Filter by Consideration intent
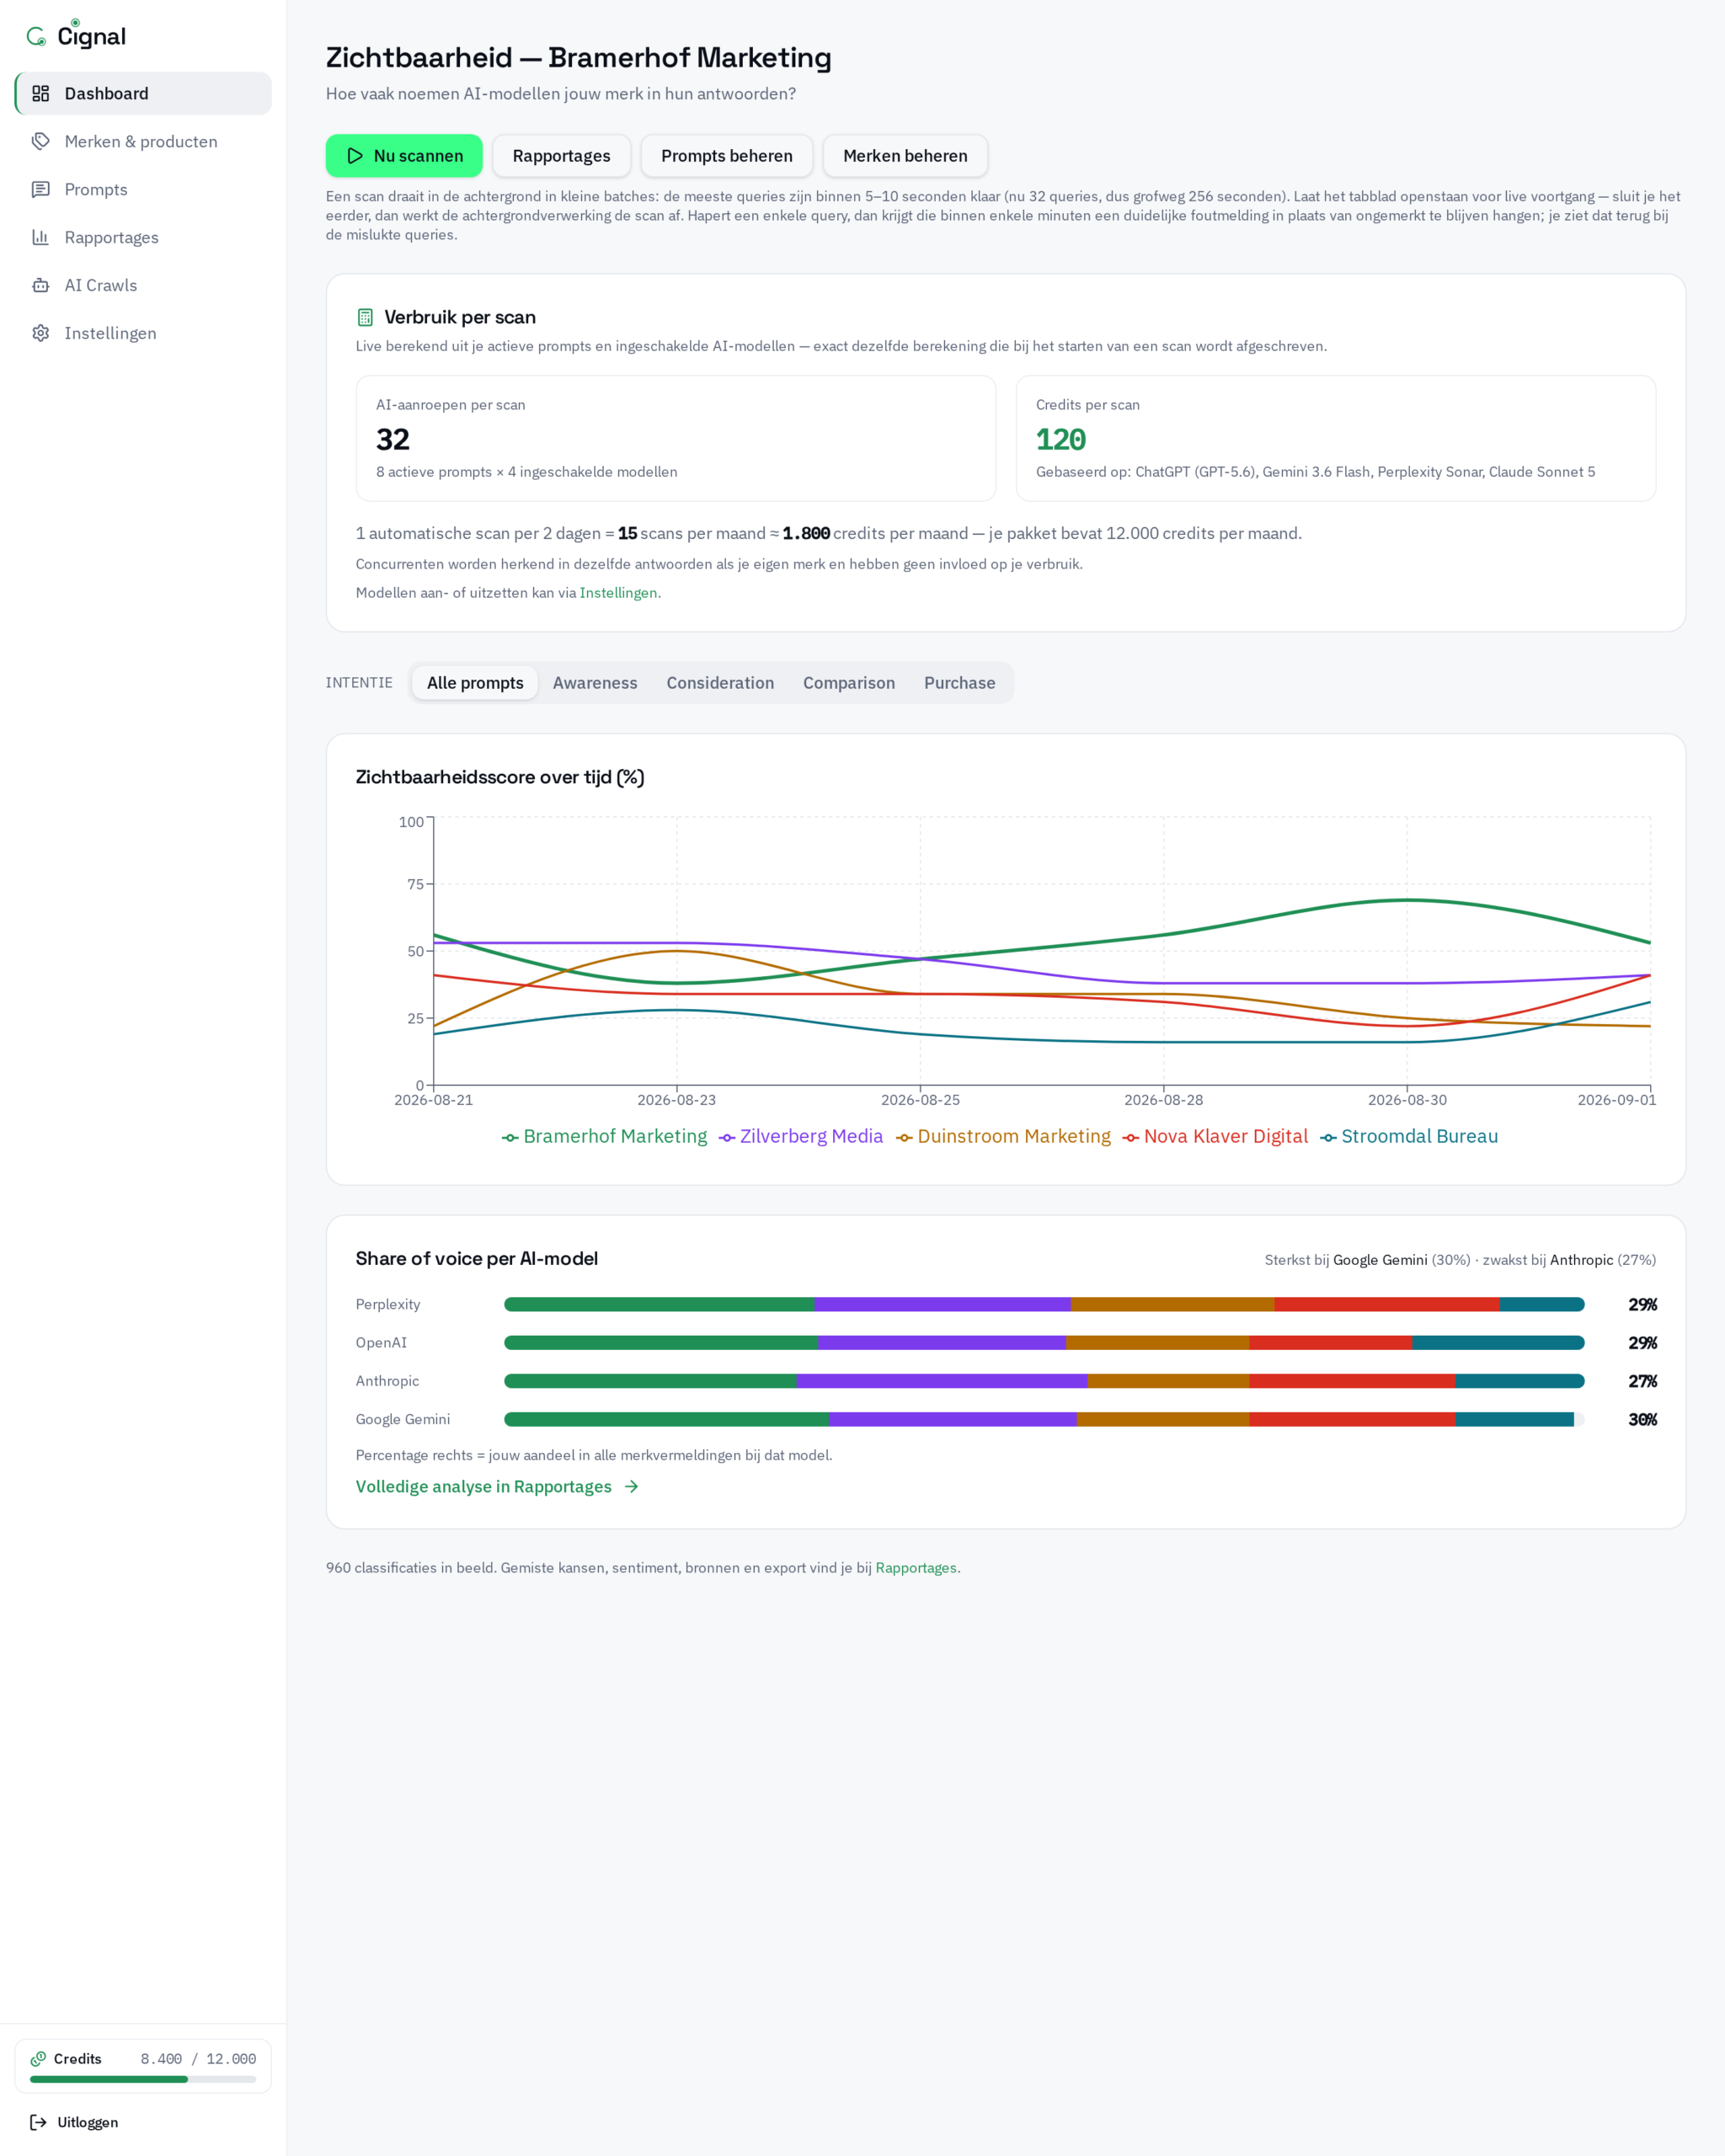The image size is (1725, 2156). 720,683
